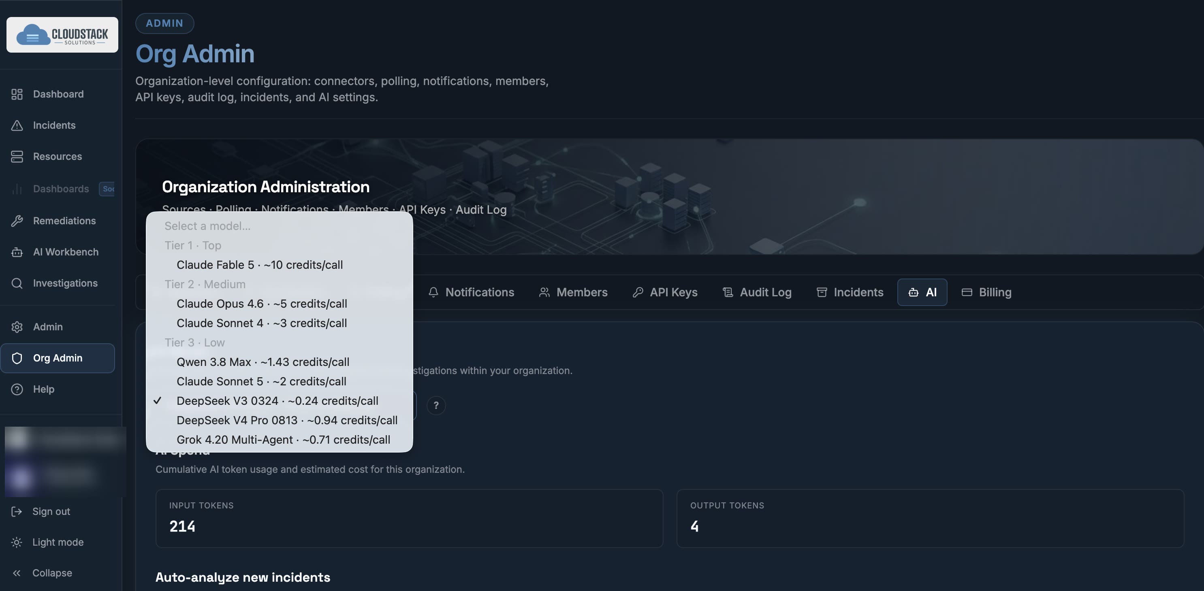Click the API Keys key icon
Viewport: 1204px width, 591px height.
tap(638, 292)
